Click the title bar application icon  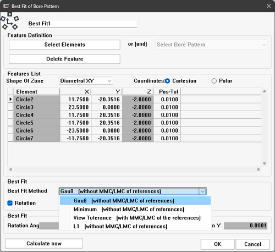[6, 6]
